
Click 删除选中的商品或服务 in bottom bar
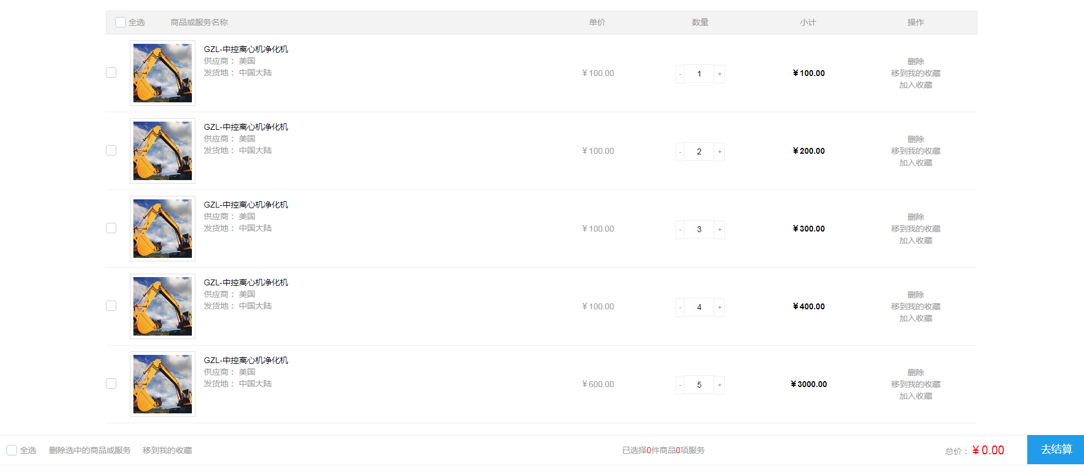click(x=90, y=450)
